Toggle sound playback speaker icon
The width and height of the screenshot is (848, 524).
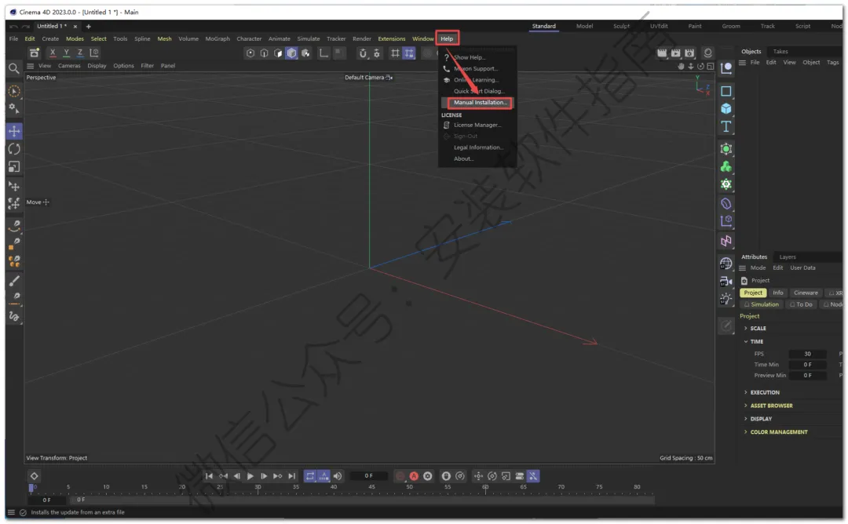click(x=338, y=476)
